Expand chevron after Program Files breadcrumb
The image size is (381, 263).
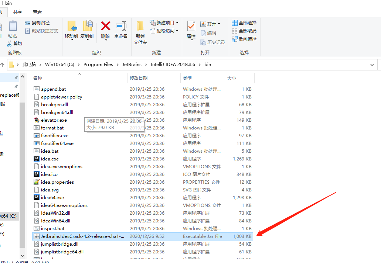pos(118,65)
